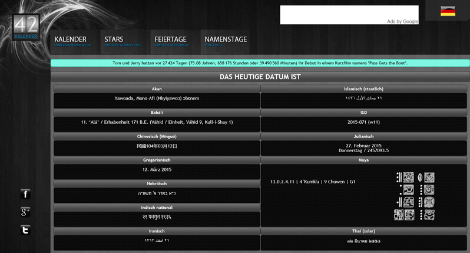The height and width of the screenshot is (253, 470).
Task: Select the Julianisch calendar header
Action: pyautogui.click(x=363, y=136)
